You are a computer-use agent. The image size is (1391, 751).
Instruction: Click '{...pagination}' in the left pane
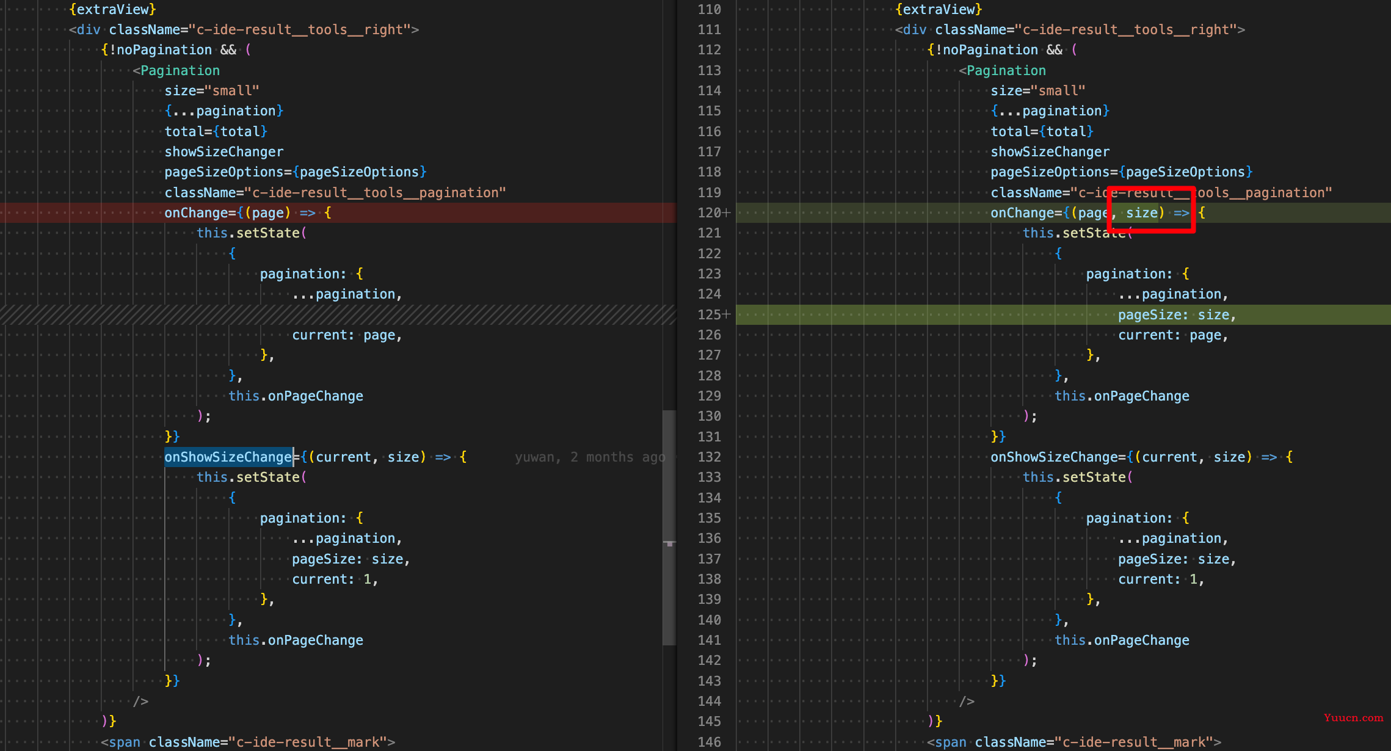[x=224, y=111]
